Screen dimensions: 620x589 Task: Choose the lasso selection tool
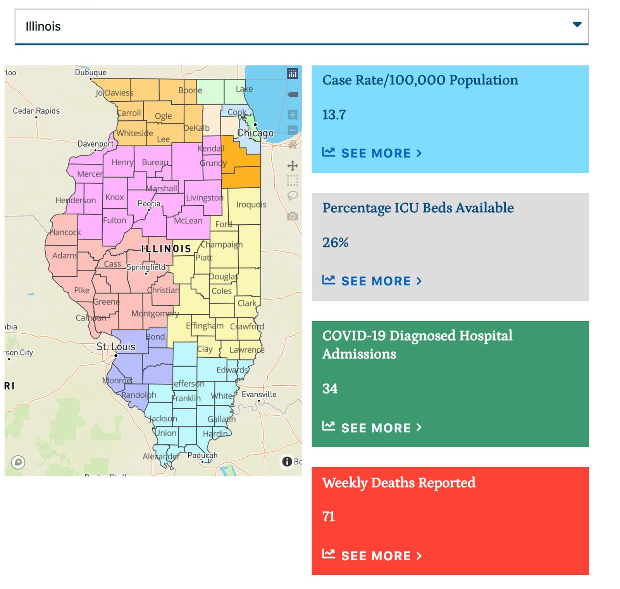[x=293, y=195]
